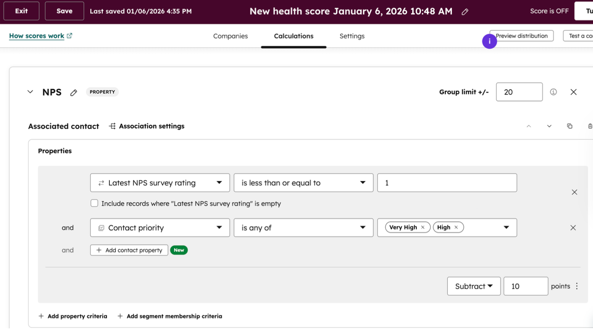Move Associated contact criteria up
Viewport: 593px width, 330px height.
tap(529, 126)
